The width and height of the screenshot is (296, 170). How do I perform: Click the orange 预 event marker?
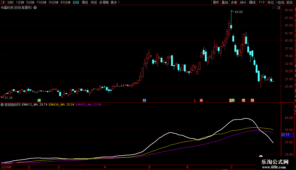253,100
